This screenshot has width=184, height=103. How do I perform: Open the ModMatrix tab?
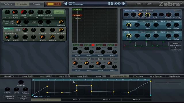pyautogui.click(x=175, y=76)
